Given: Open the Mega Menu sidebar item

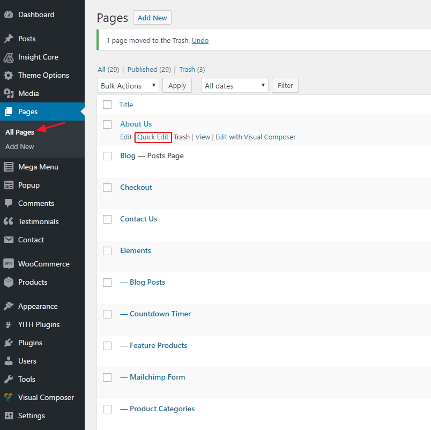Looking at the screenshot, I should (38, 167).
